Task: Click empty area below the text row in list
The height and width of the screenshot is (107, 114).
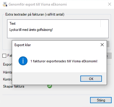Action: [x=58, y=35]
